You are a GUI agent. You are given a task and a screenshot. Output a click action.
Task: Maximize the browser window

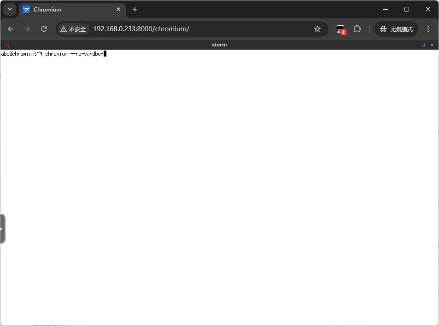(x=406, y=9)
